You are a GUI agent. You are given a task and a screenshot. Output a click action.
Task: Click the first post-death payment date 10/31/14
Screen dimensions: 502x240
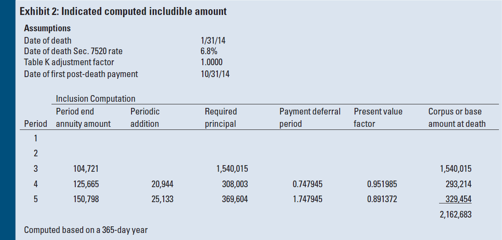[x=215, y=74]
